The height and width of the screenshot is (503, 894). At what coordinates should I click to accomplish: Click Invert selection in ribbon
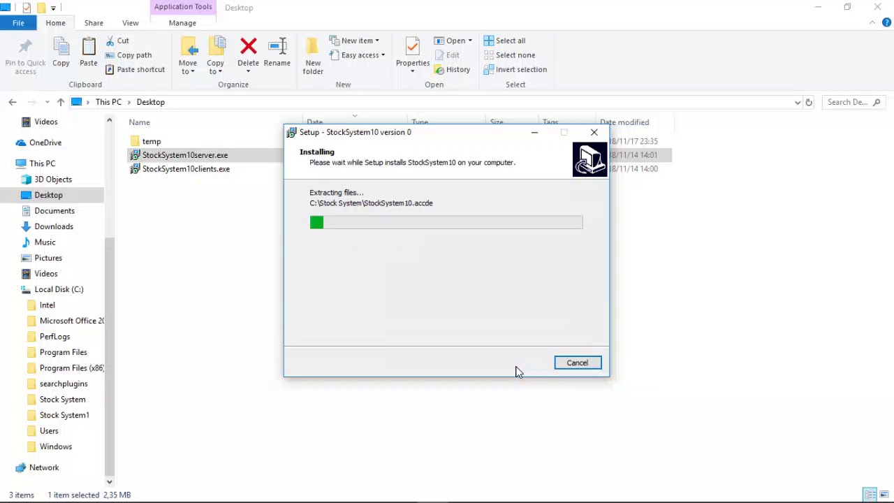(515, 69)
